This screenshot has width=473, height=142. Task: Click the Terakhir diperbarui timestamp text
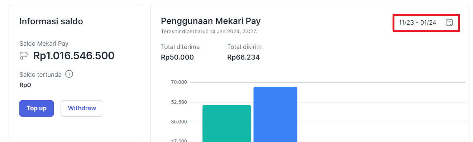click(209, 31)
